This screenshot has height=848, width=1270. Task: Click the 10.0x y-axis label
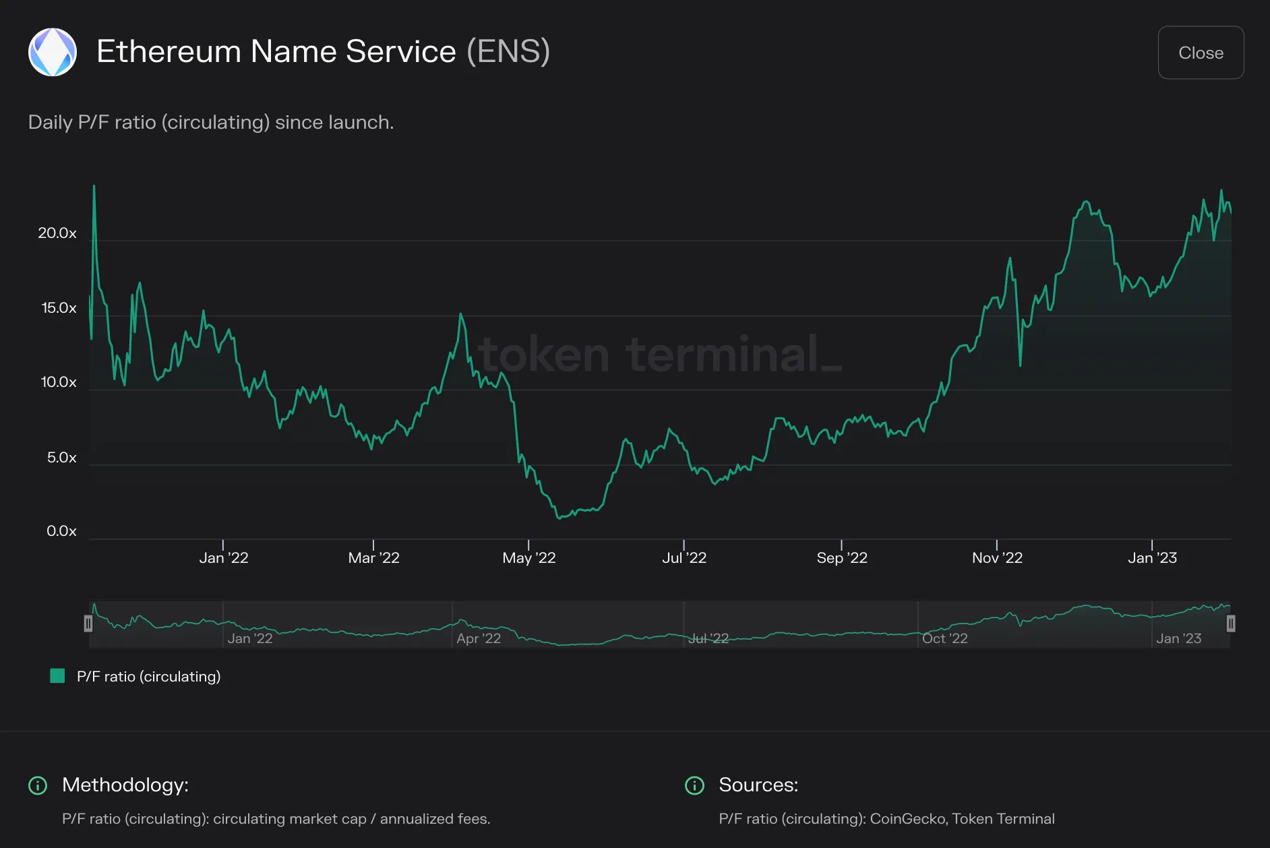pos(59,382)
